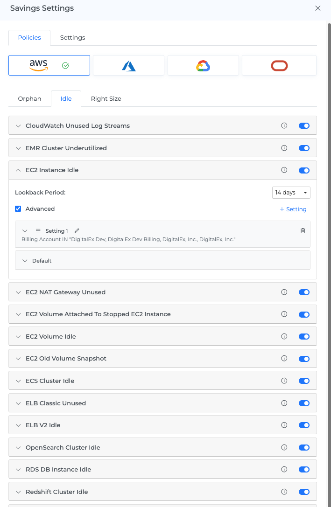Open the Lookback Period 14 days dropdown
This screenshot has height=507, width=331.
(x=291, y=193)
